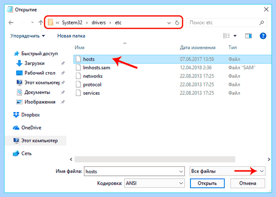Click pin icon next to Изображения

[63, 102]
